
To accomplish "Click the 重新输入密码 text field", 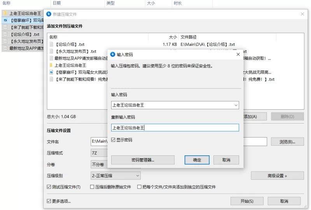I will [x=175, y=128].
